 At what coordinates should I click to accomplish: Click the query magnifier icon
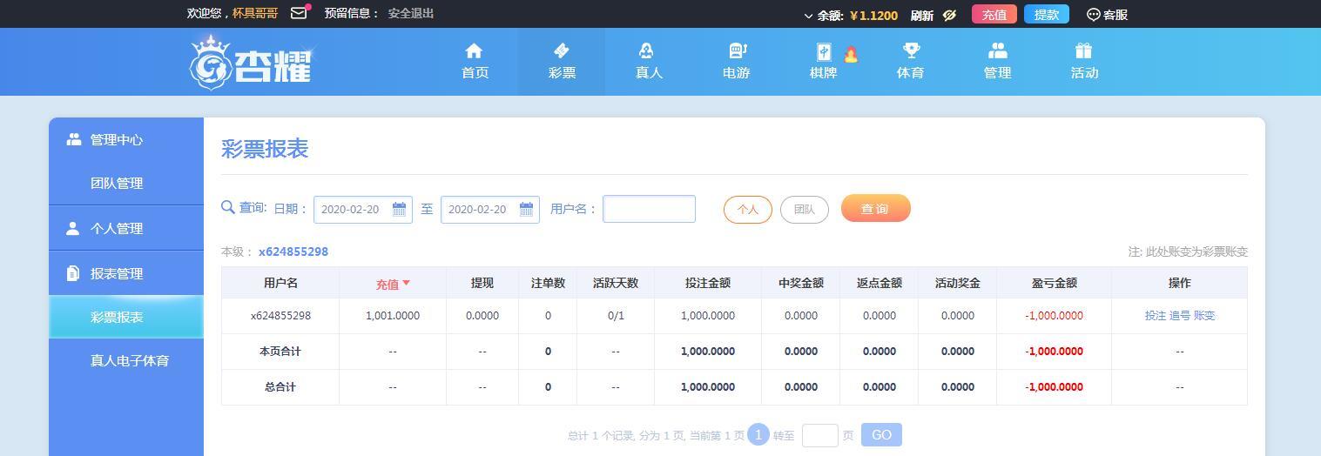pyautogui.click(x=228, y=207)
